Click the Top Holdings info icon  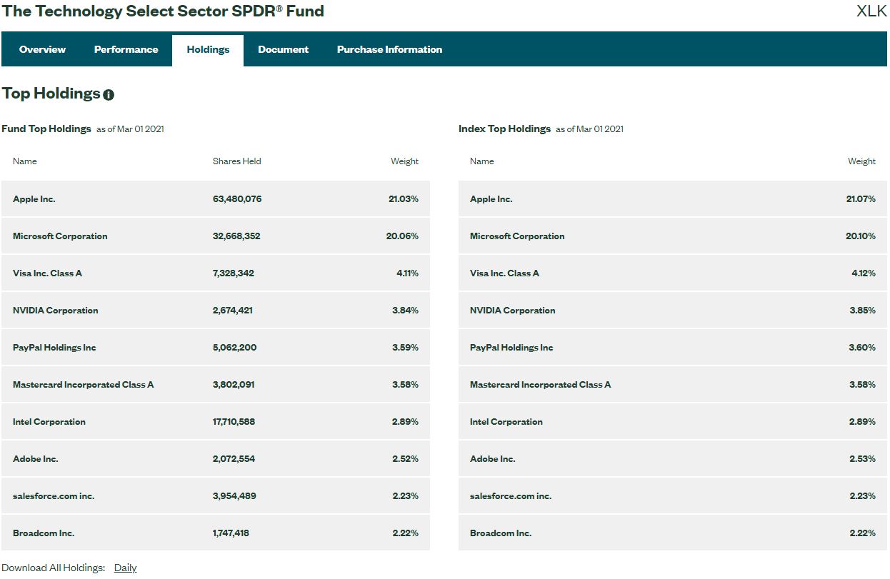point(108,94)
